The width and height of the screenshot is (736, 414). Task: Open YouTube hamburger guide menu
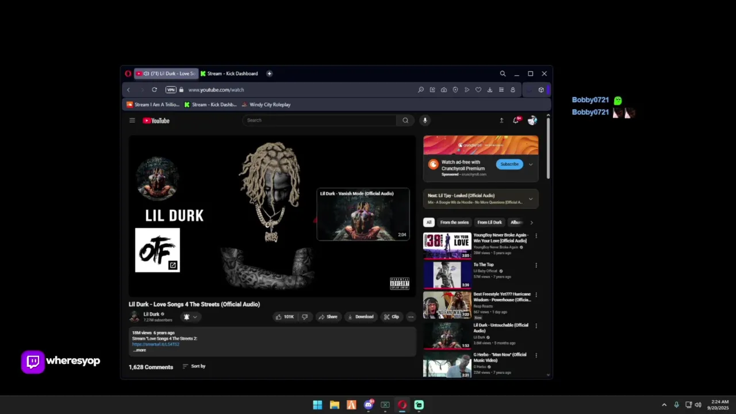[x=132, y=120]
